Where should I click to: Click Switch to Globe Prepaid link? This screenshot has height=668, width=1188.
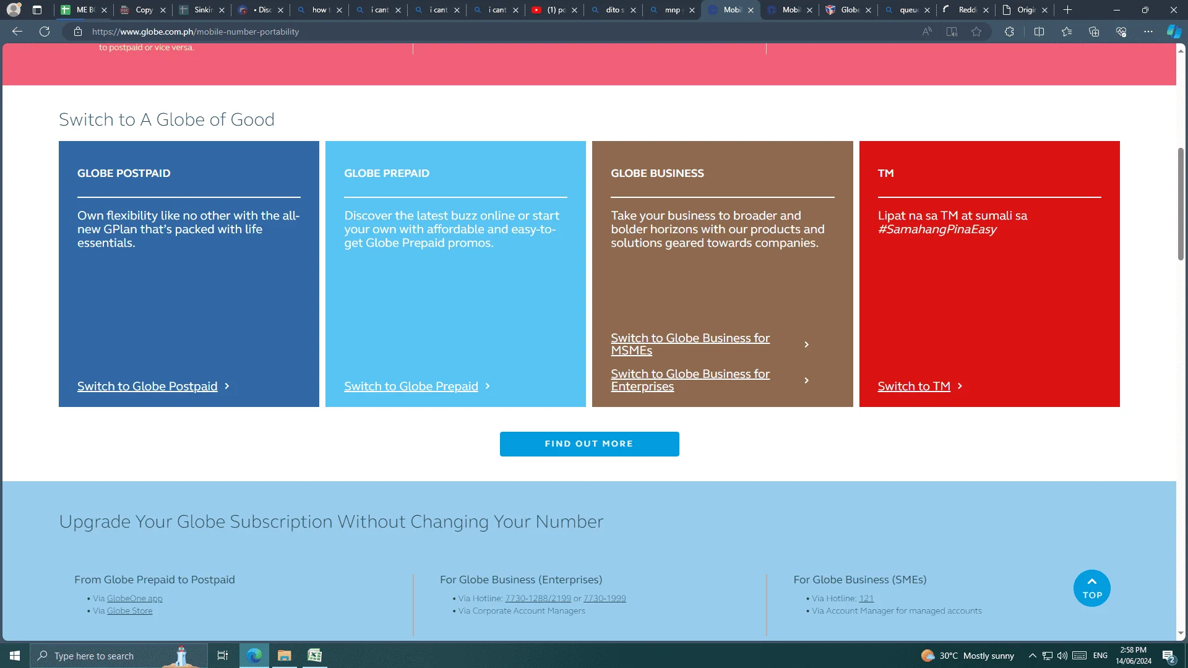[411, 386]
